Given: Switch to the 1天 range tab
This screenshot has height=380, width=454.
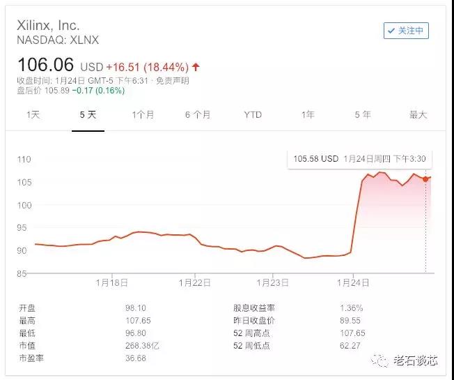Looking at the screenshot, I should pyautogui.click(x=33, y=114).
